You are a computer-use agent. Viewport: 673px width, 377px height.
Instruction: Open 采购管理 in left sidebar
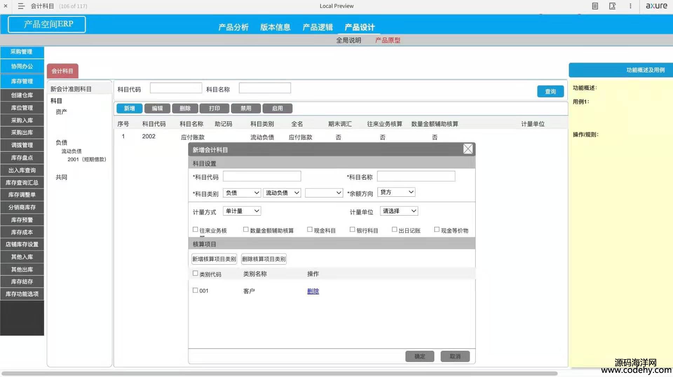tap(22, 52)
